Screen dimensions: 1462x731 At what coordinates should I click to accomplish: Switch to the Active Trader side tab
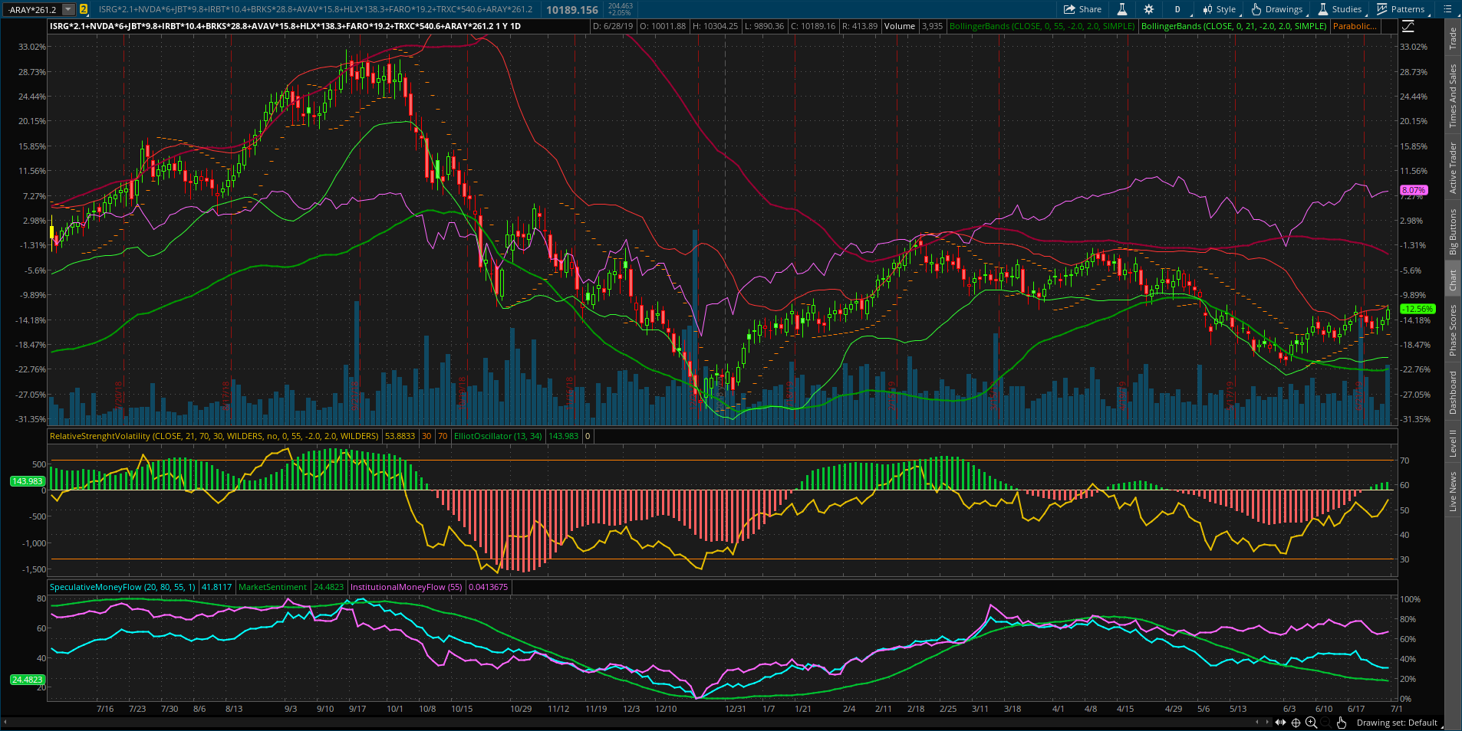pos(1453,168)
